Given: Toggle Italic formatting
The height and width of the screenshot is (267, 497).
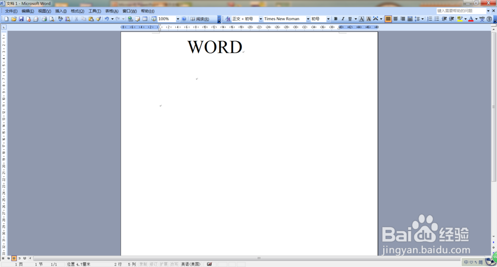Looking at the screenshot, I should click(342, 19).
